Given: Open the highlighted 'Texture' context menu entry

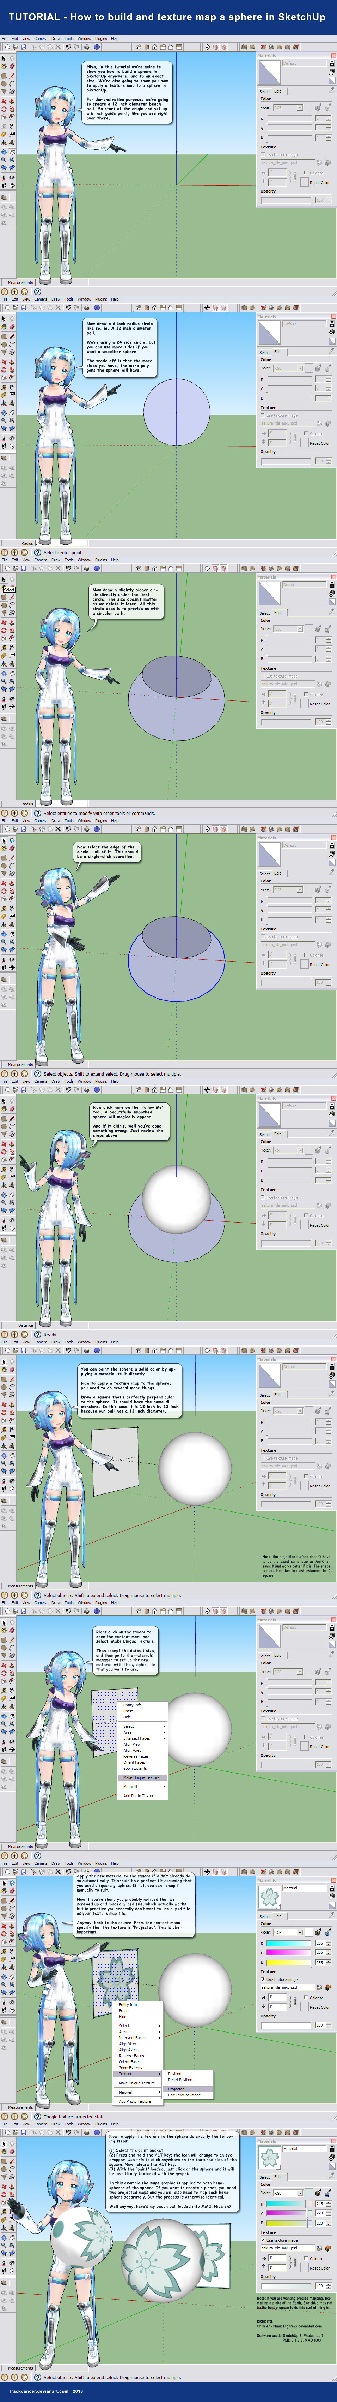Looking at the screenshot, I should coord(138,2074).
